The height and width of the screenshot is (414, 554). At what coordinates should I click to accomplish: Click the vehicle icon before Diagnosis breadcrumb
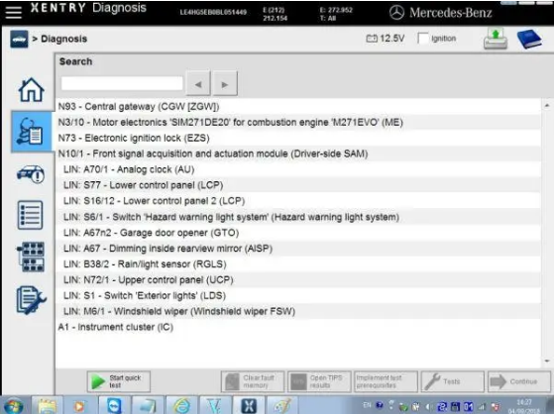tap(19, 39)
